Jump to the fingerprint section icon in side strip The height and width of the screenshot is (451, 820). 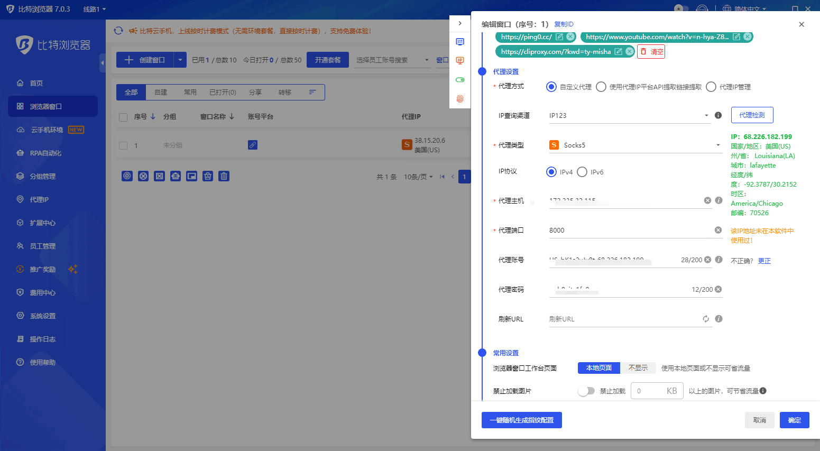click(x=460, y=99)
